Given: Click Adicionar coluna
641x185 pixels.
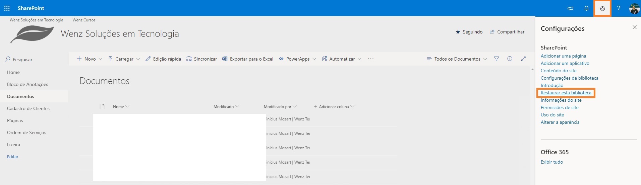Looking at the screenshot, I should [x=334, y=107].
